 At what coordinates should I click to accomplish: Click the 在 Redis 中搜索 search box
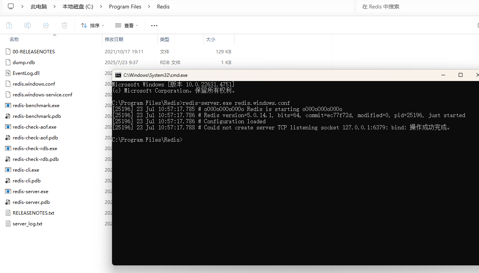coord(418,7)
